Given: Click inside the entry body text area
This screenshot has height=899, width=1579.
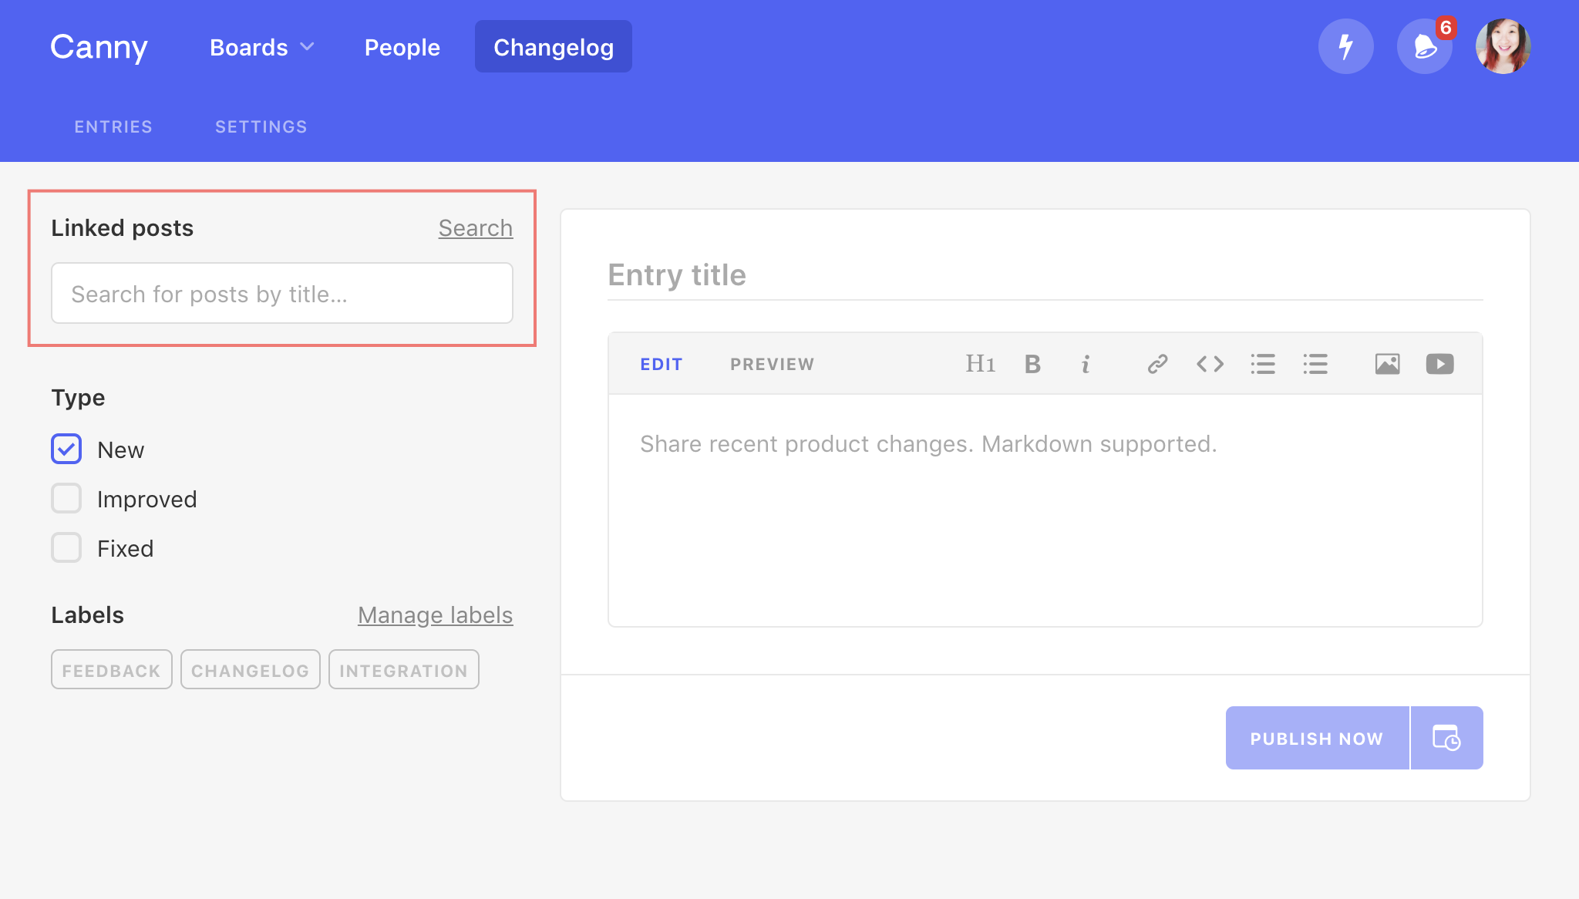Looking at the screenshot, I should coord(1045,510).
